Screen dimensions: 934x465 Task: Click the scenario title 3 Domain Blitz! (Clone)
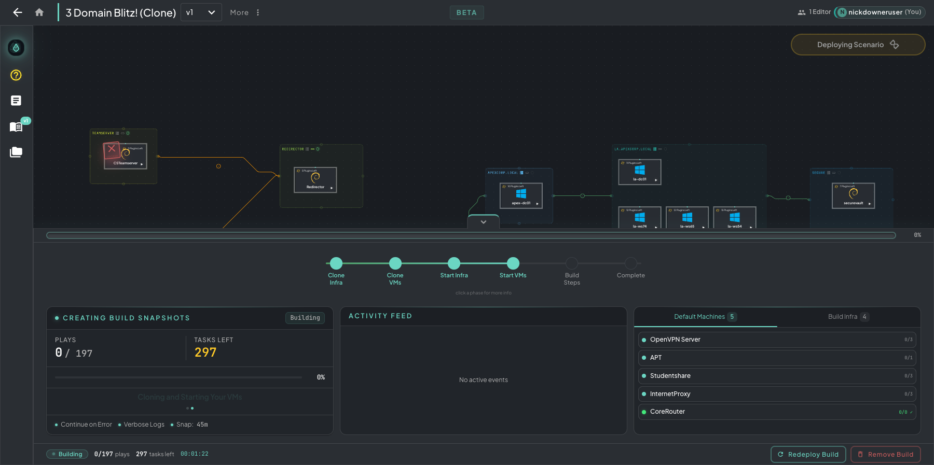(121, 12)
